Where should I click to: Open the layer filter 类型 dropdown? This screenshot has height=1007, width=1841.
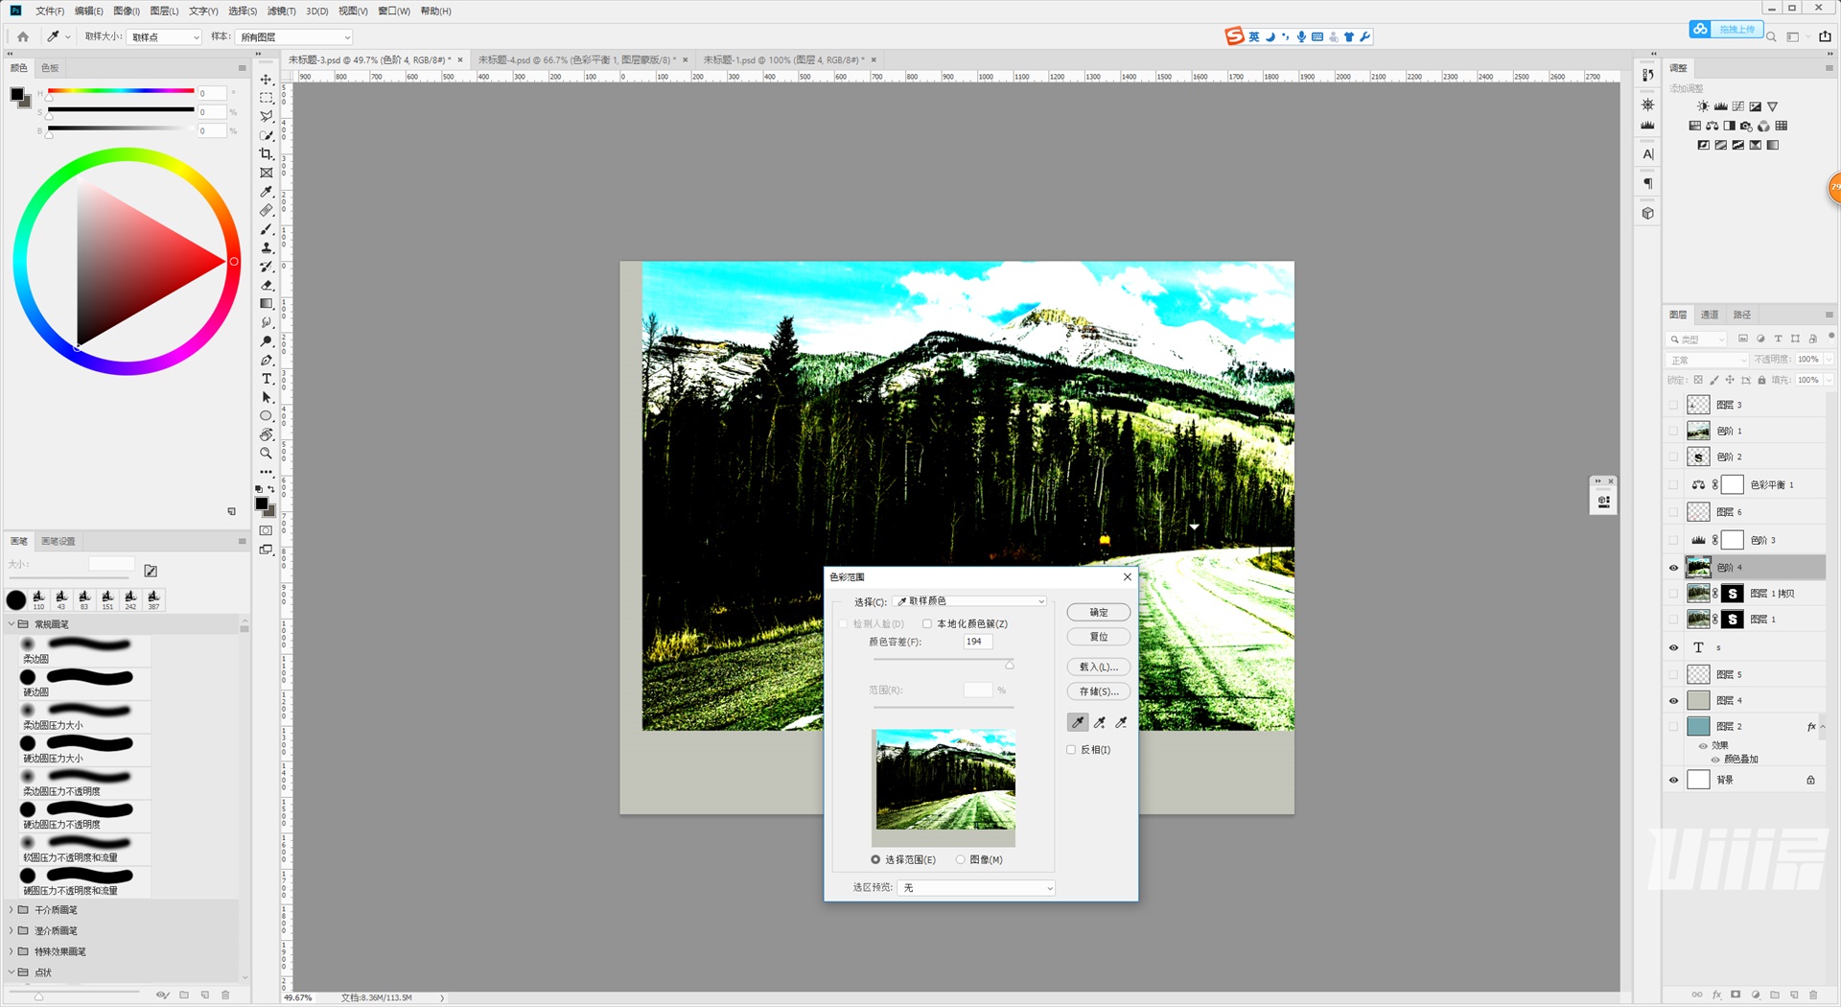pyautogui.click(x=1696, y=339)
